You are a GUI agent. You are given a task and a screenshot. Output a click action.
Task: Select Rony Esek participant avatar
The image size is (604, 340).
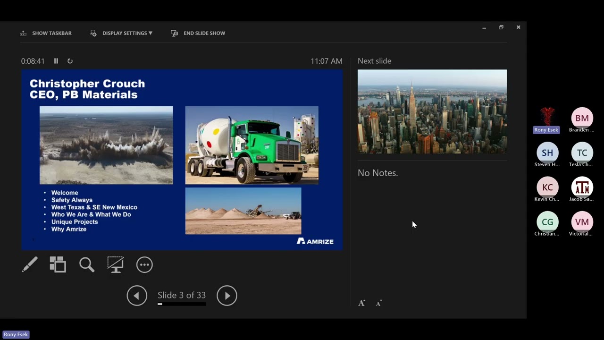[x=547, y=116]
